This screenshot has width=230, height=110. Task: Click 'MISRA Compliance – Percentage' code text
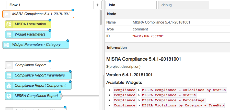pyautogui.click(x=173, y=100)
